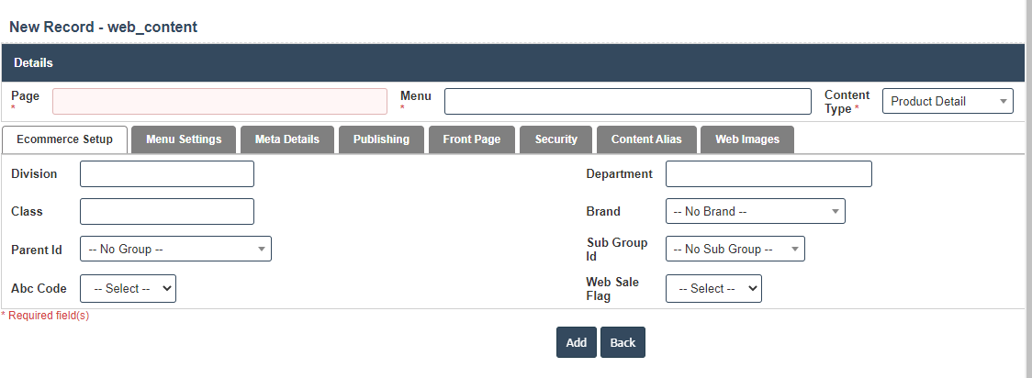Switch to the Front Page tab
The width and height of the screenshot is (1032, 378).
pyautogui.click(x=472, y=139)
